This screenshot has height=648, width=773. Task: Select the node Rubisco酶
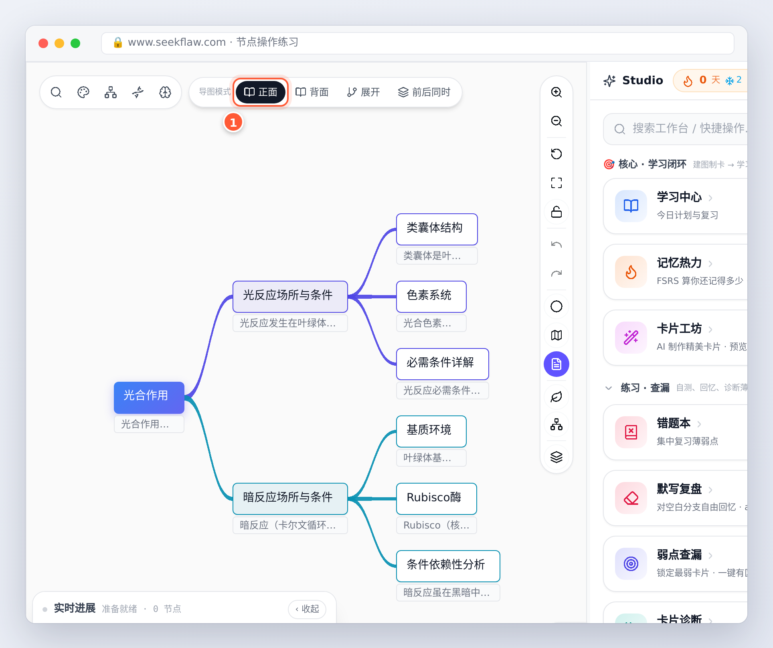tap(437, 498)
